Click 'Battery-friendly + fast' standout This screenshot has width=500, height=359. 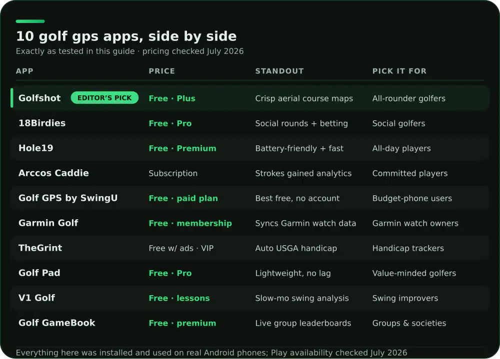pyautogui.click(x=299, y=148)
